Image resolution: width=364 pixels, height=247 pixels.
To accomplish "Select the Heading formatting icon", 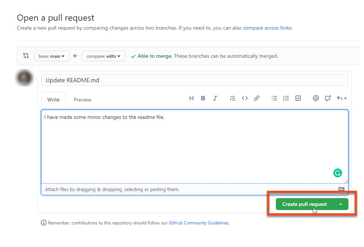I will click(191, 98).
